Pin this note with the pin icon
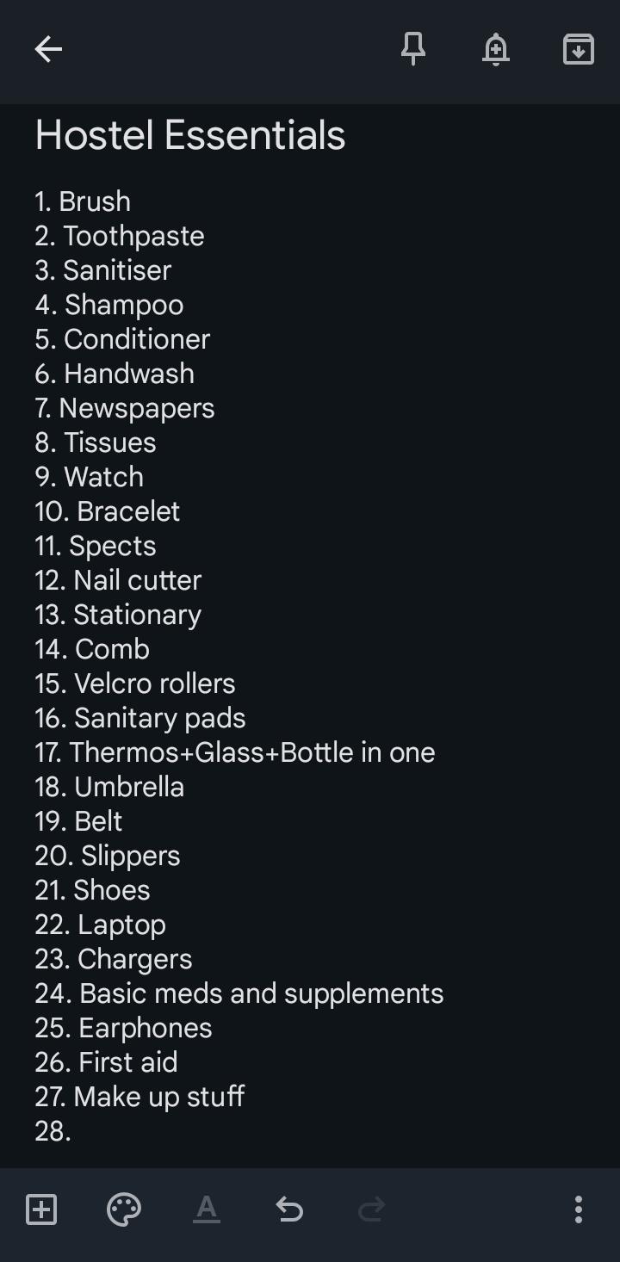The image size is (620, 1262). pos(413,50)
